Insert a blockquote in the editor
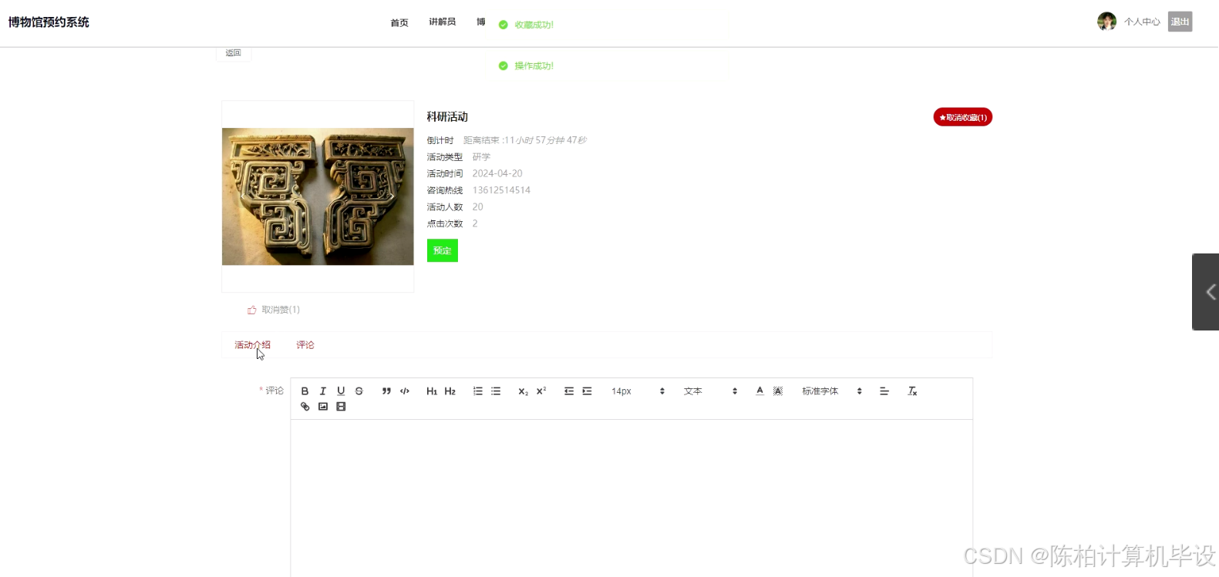The height and width of the screenshot is (577, 1219). pyautogui.click(x=386, y=391)
